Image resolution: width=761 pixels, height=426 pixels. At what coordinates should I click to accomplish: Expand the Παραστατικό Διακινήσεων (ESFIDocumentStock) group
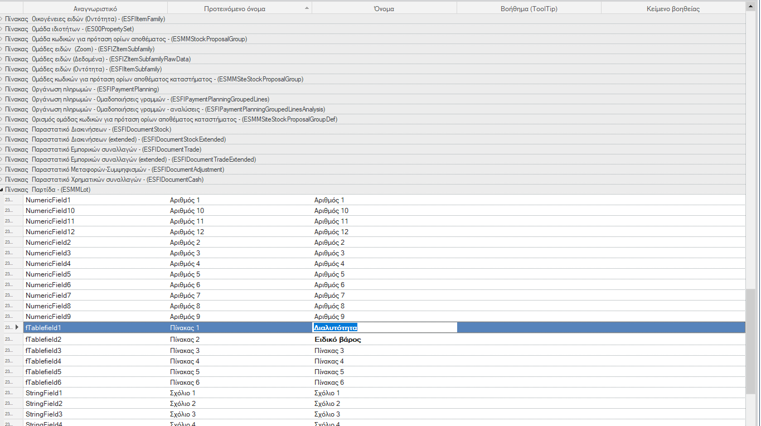2,129
